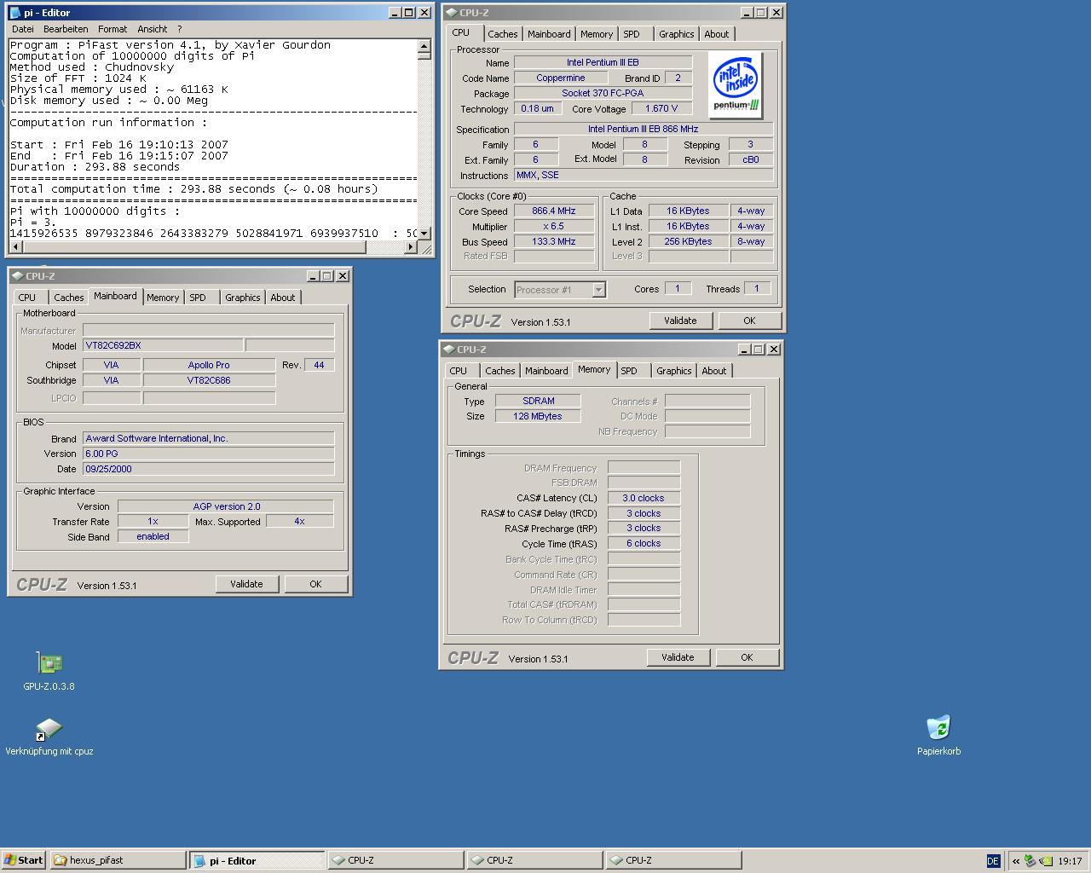Click the Specification Pentium III EB 866 MHz field
1091x873 pixels.
coord(644,130)
